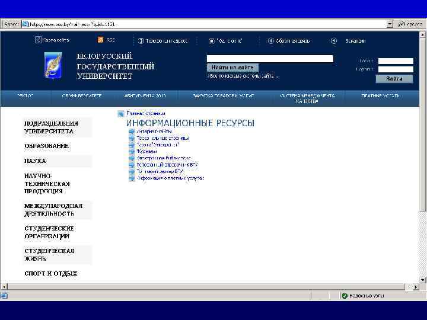Open the address bar dropdown arrow
This screenshot has height=320, width=427.
point(390,24)
